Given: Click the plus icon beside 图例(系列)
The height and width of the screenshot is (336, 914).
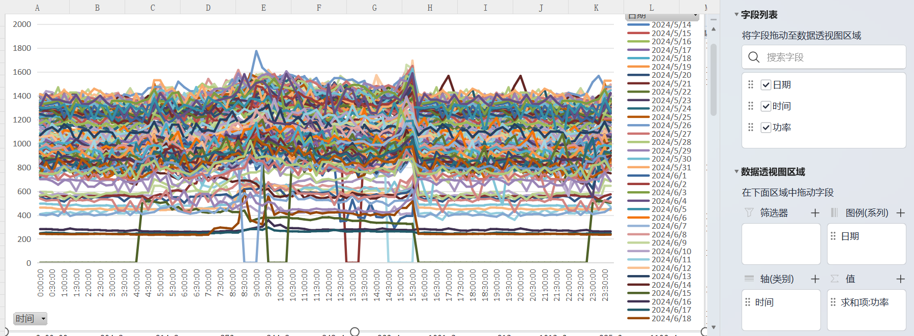Looking at the screenshot, I should pos(900,213).
